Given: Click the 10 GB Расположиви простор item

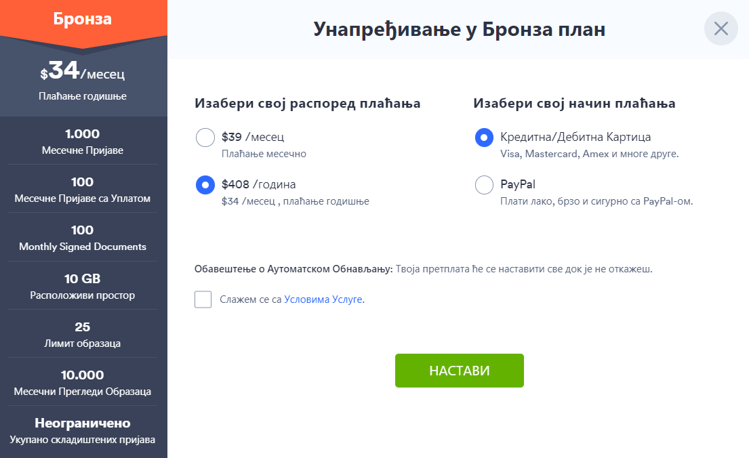Looking at the screenshot, I should [x=83, y=287].
